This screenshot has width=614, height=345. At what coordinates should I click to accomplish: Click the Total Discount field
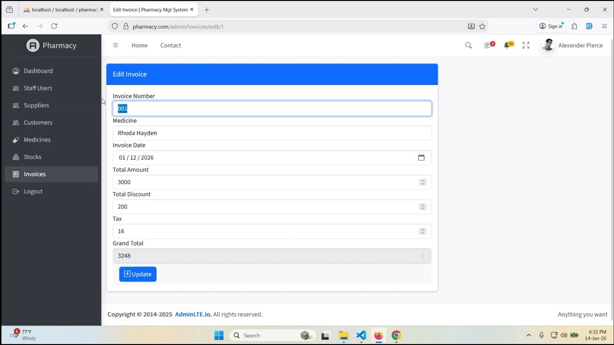coord(272,207)
